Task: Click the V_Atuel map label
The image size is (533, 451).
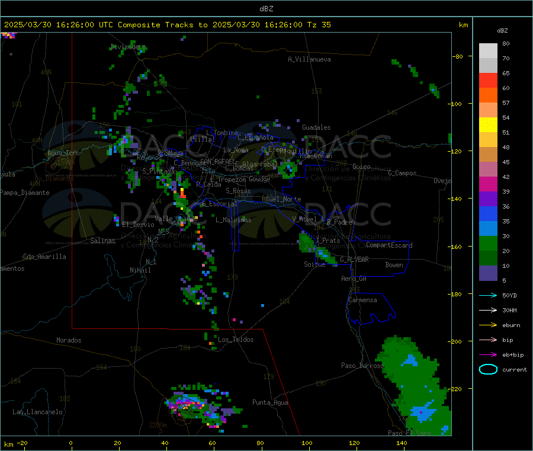Action: [304, 219]
